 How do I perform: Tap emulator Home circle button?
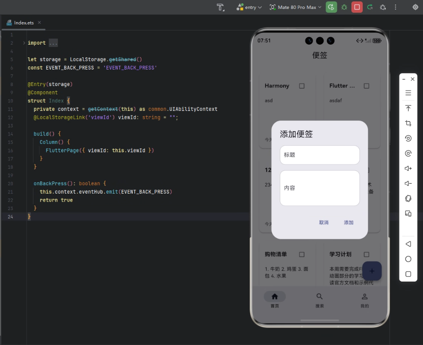pos(408,259)
